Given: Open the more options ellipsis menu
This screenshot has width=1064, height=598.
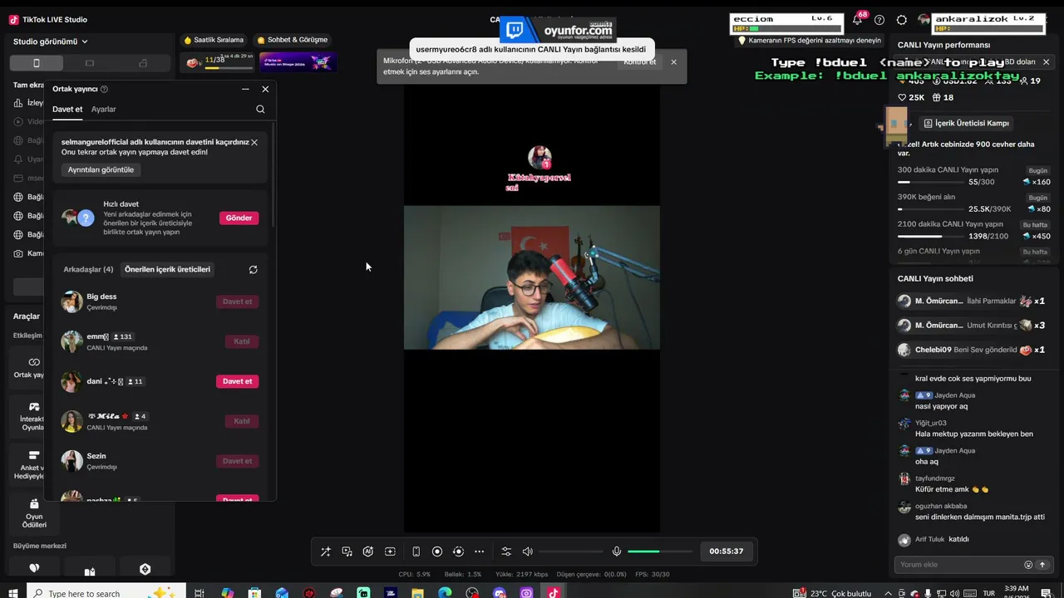Looking at the screenshot, I should pos(479,551).
